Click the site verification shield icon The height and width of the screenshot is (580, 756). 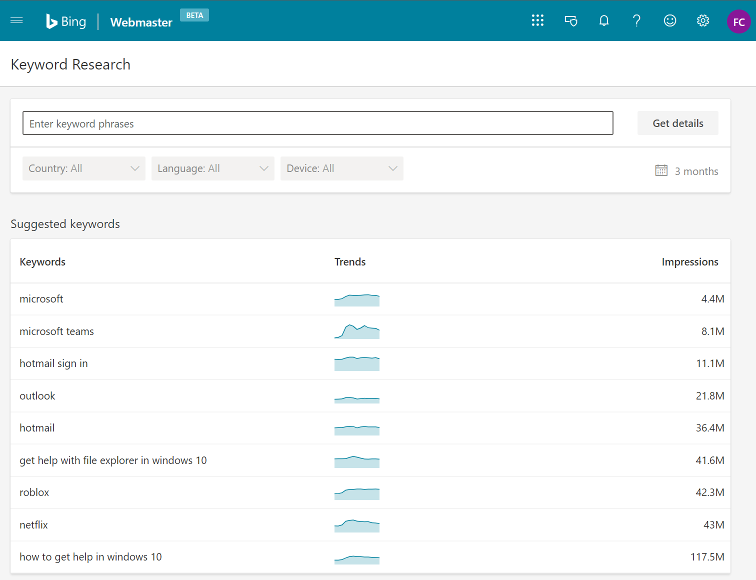click(x=570, y=20)
